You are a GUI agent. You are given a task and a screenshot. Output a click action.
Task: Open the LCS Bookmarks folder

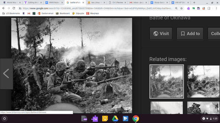pyautogui.click(x=11, y=13)
